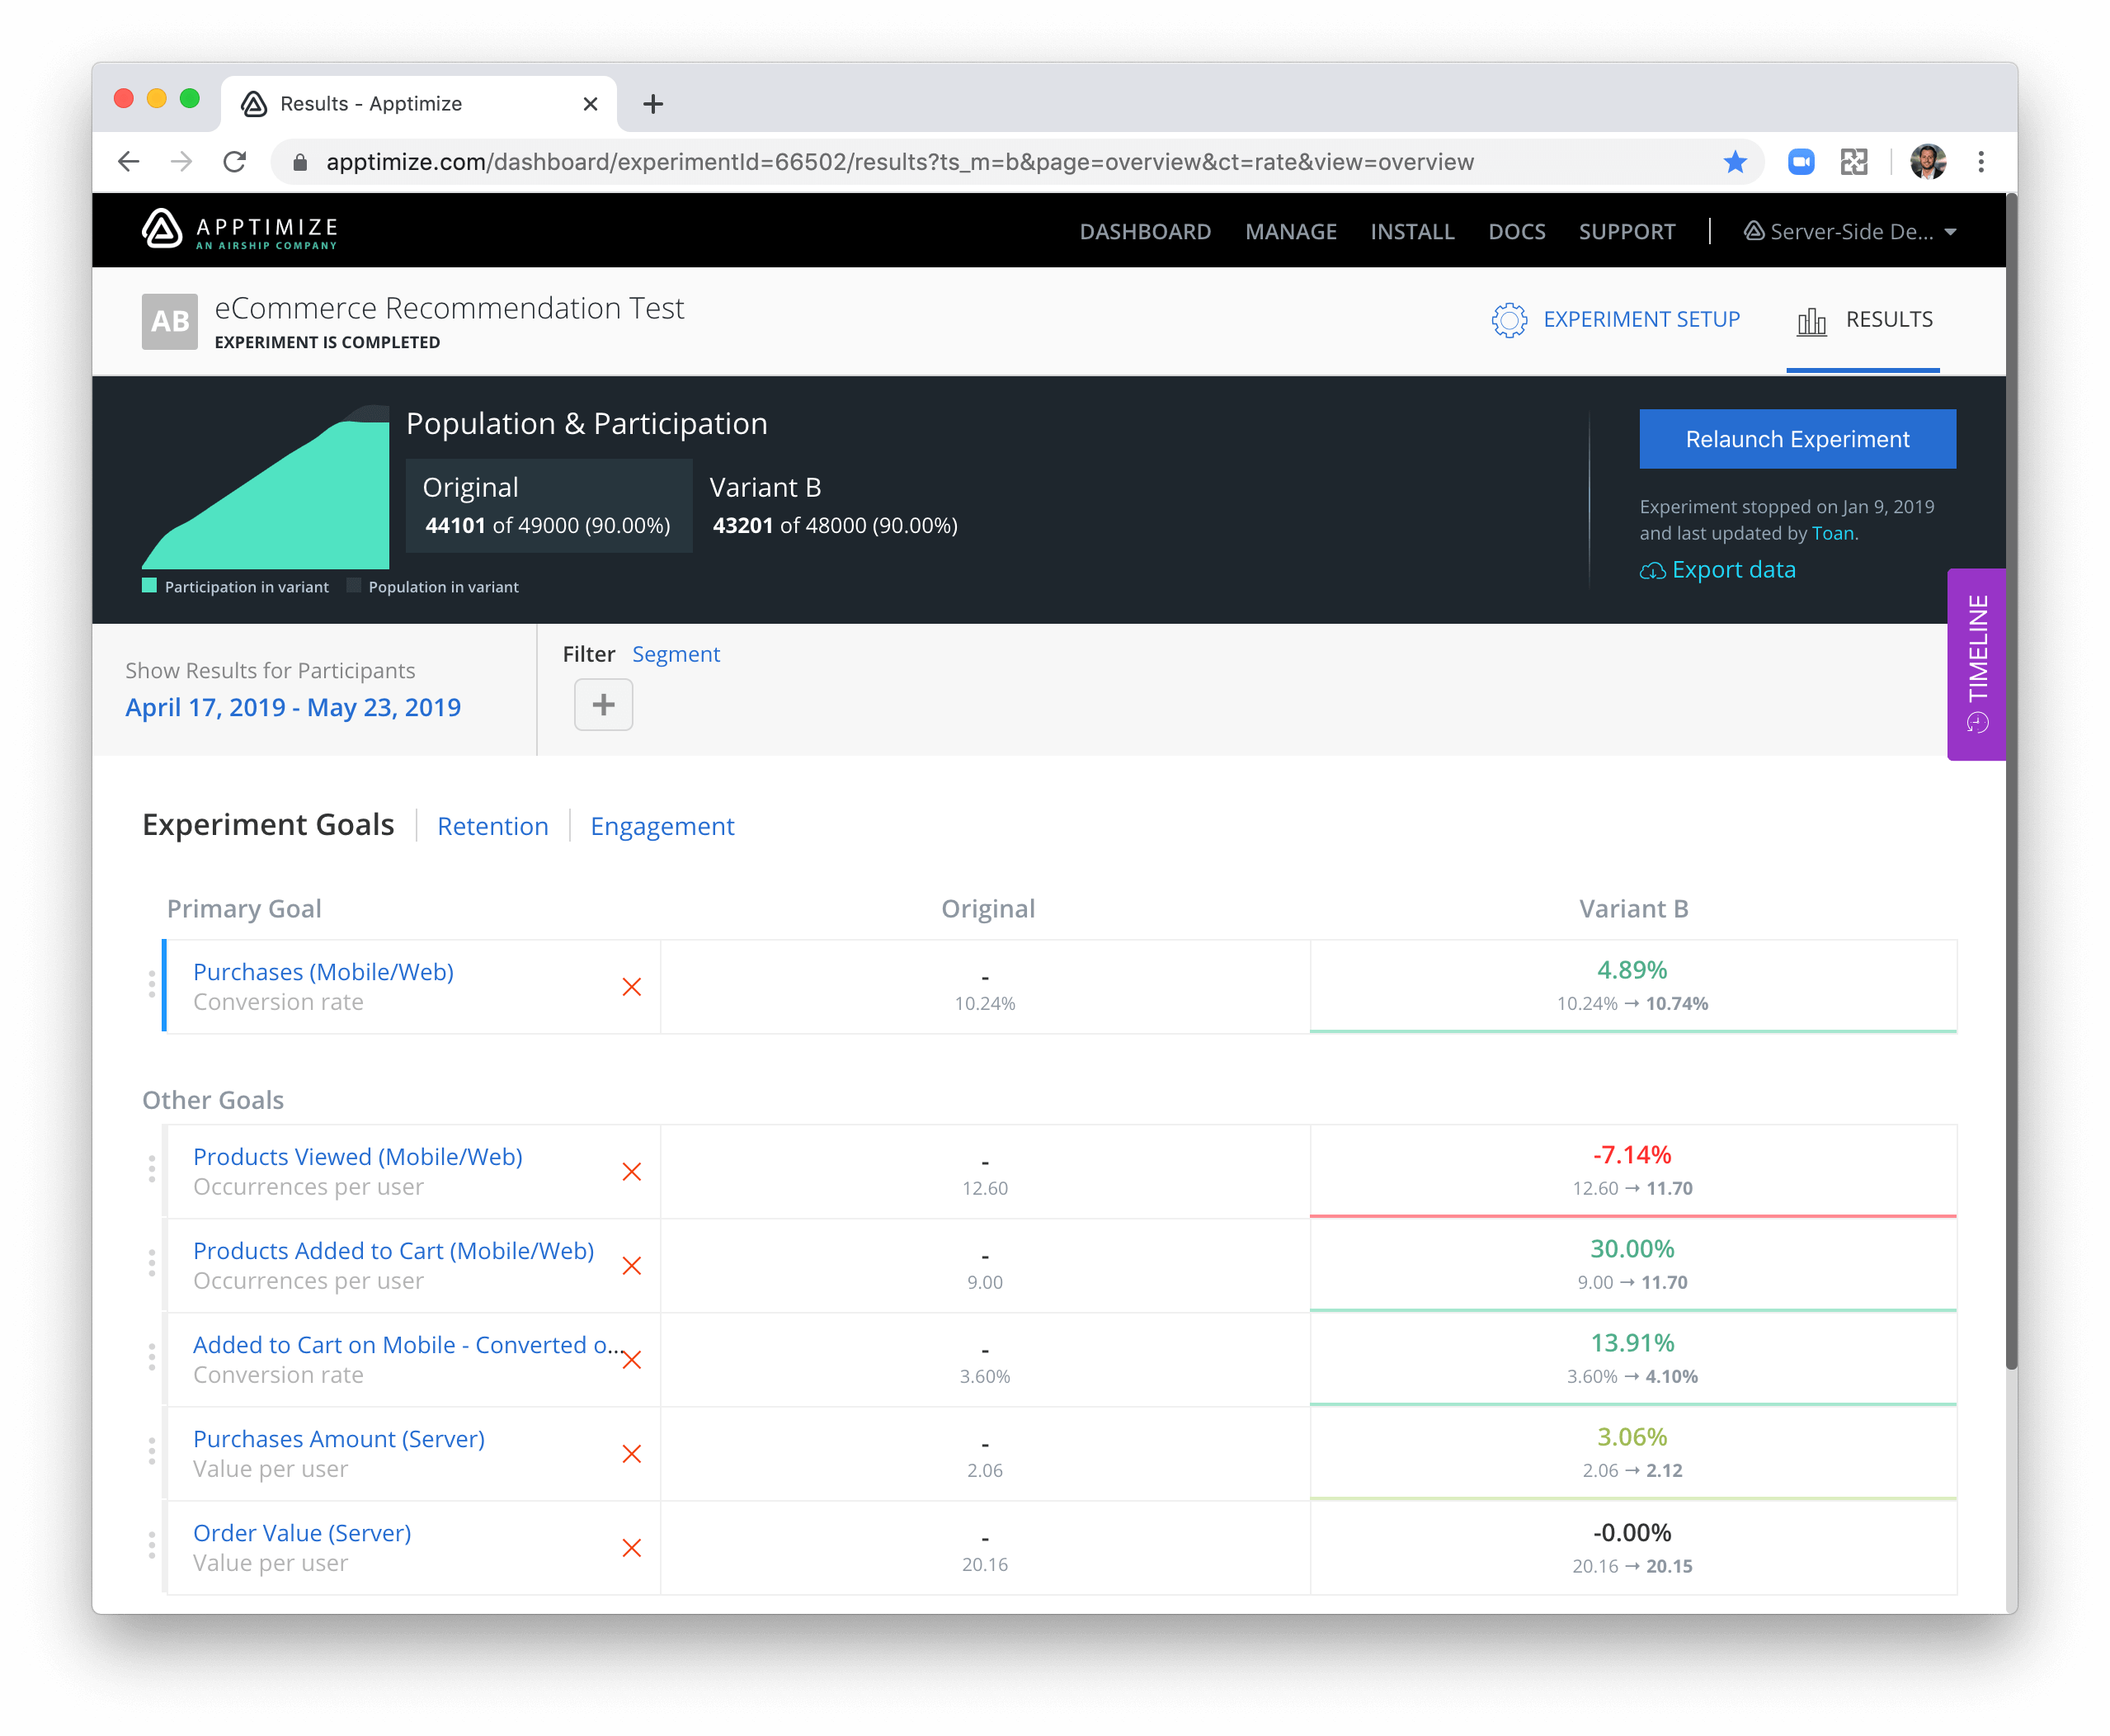Click the drag handle beside Order Value
The width and height of the screenshot is (2110, 1736).
pyautogui.click(x=152, y=1546)
